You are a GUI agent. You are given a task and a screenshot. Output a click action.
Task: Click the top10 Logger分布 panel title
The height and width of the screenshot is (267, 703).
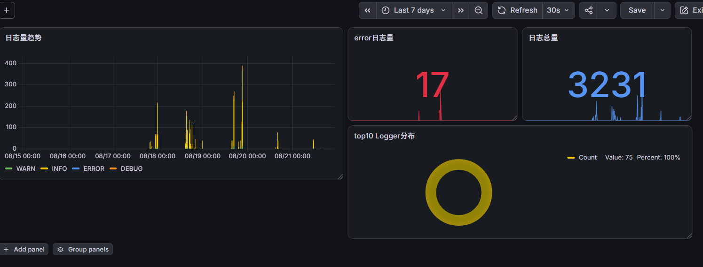(x=385, y=136)
